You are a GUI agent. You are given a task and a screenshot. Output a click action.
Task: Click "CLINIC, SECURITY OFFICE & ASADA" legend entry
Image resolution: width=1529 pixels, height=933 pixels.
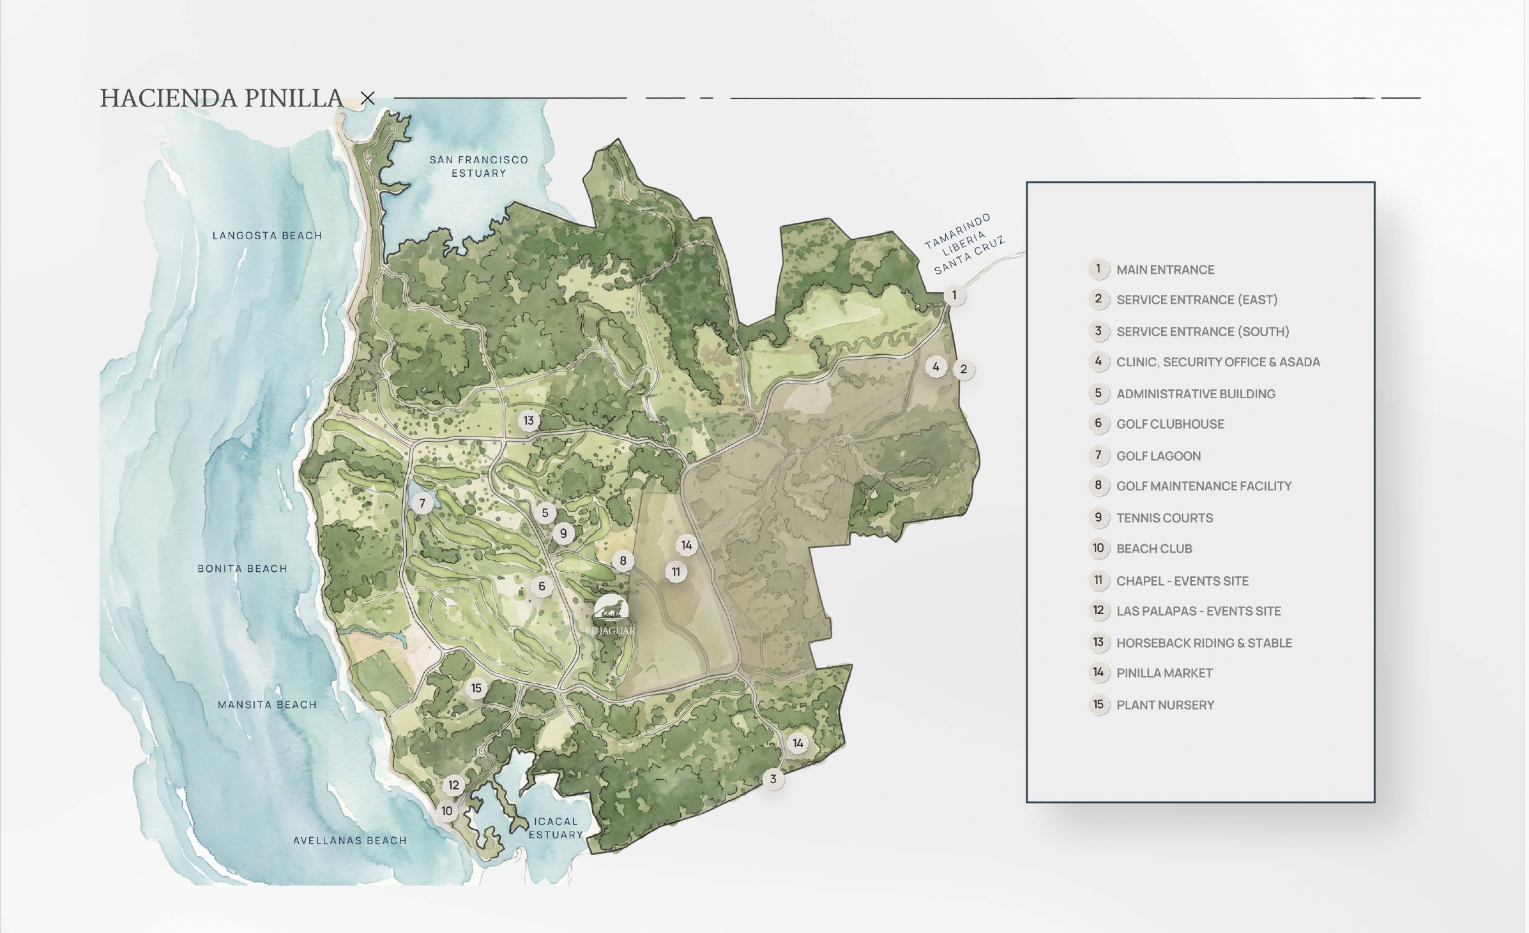tap(1218, 362)
